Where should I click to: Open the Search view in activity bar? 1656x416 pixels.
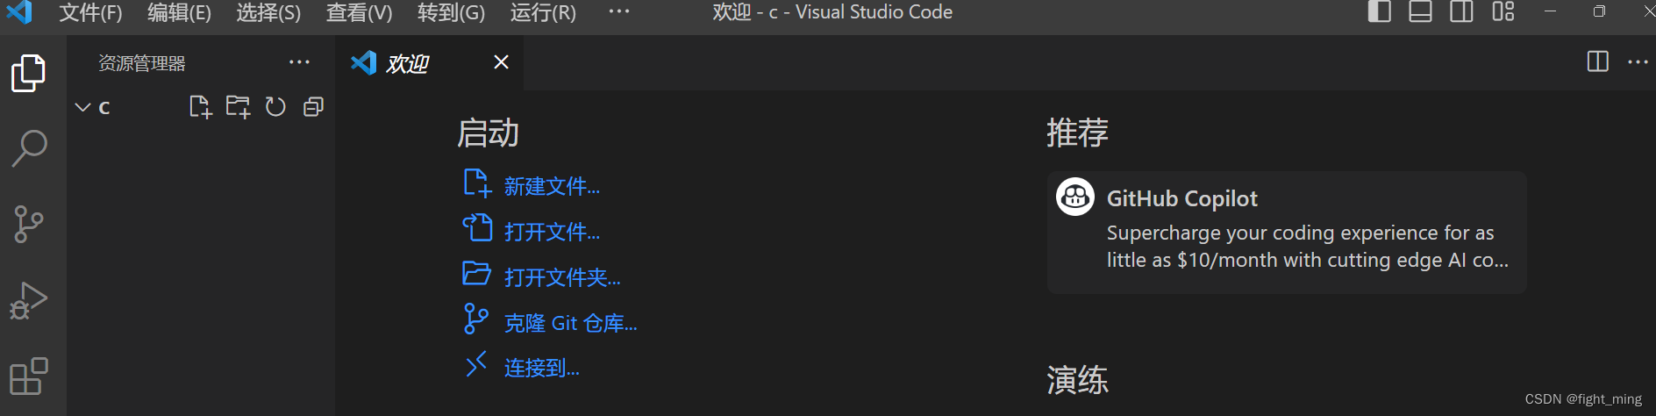[29, 148]
